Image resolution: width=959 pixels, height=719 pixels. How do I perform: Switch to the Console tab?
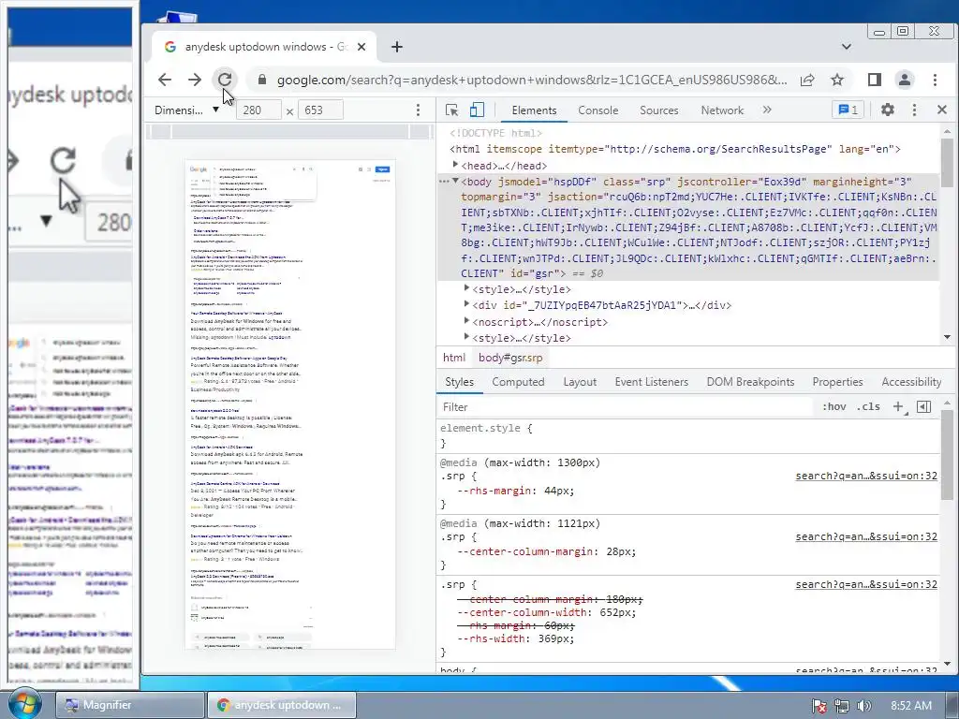tap(598, 110)
